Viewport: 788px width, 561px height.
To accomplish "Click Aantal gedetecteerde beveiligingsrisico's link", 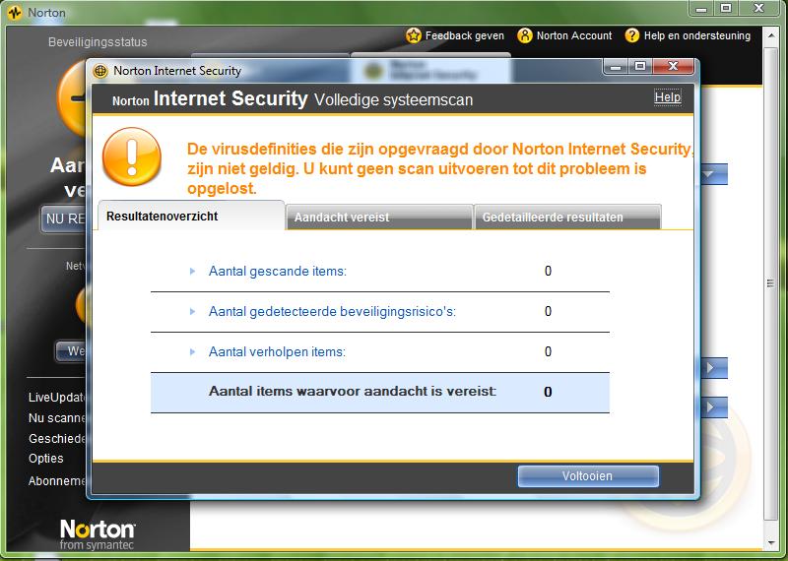I will 332,311.
